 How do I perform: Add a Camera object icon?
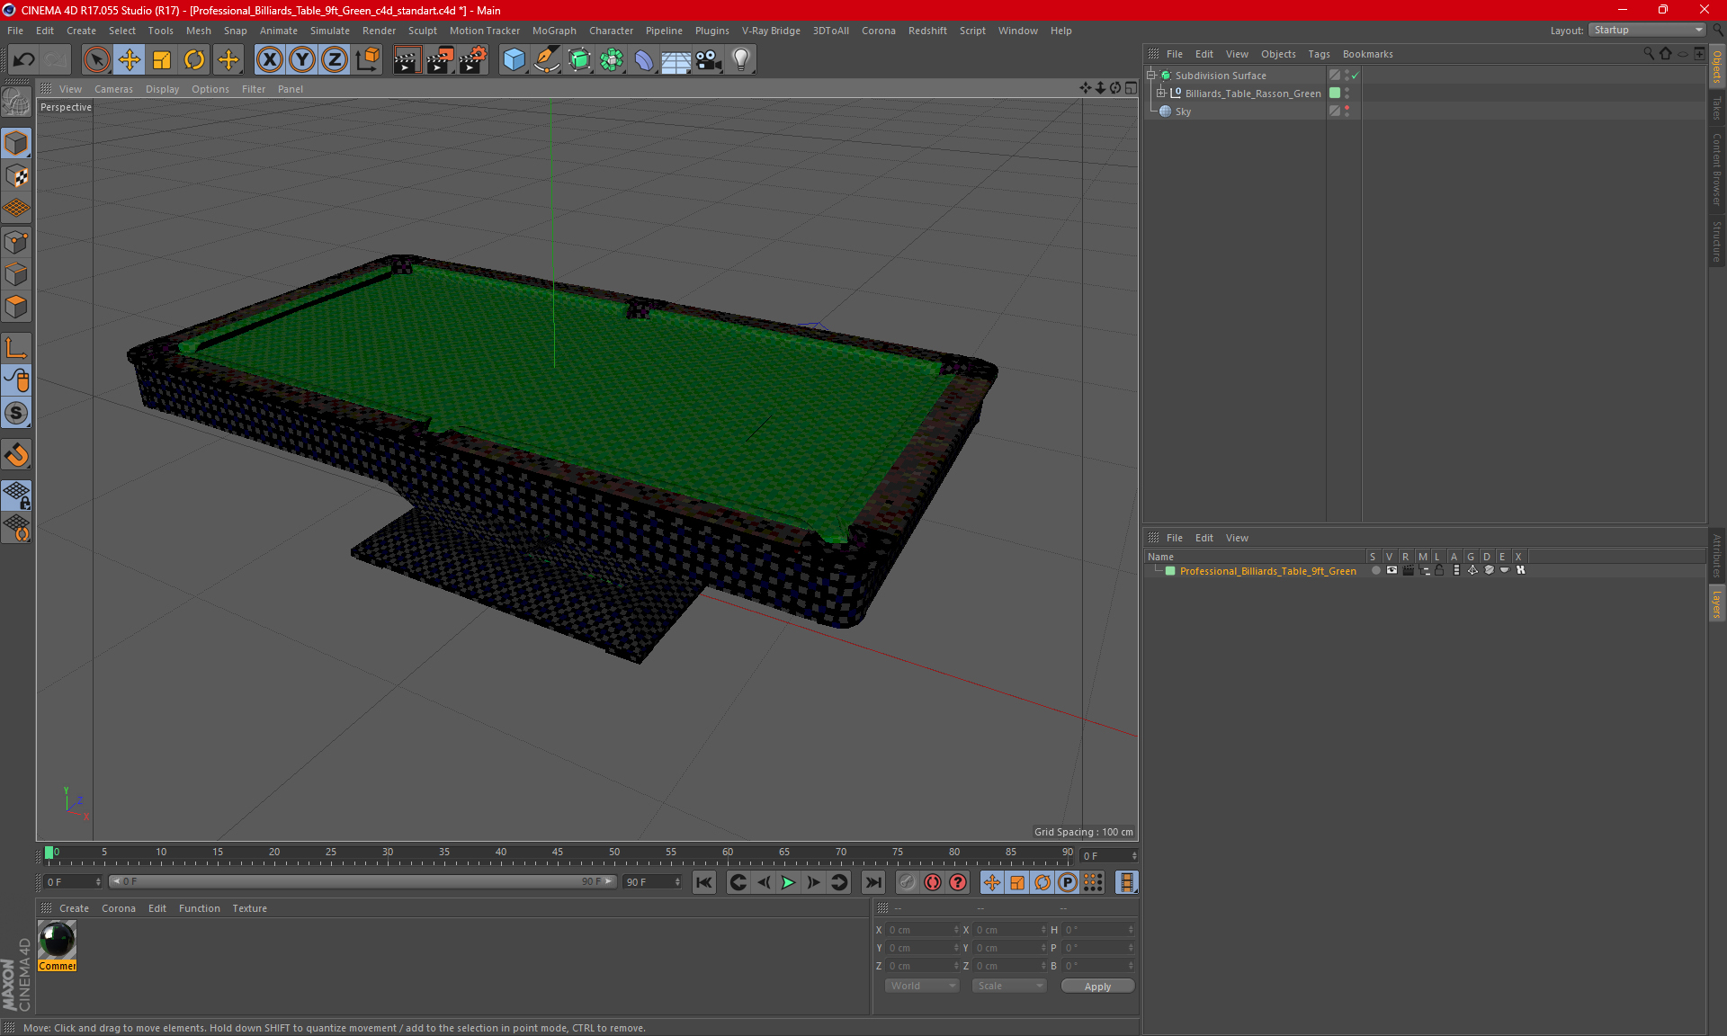coord(708,60)
